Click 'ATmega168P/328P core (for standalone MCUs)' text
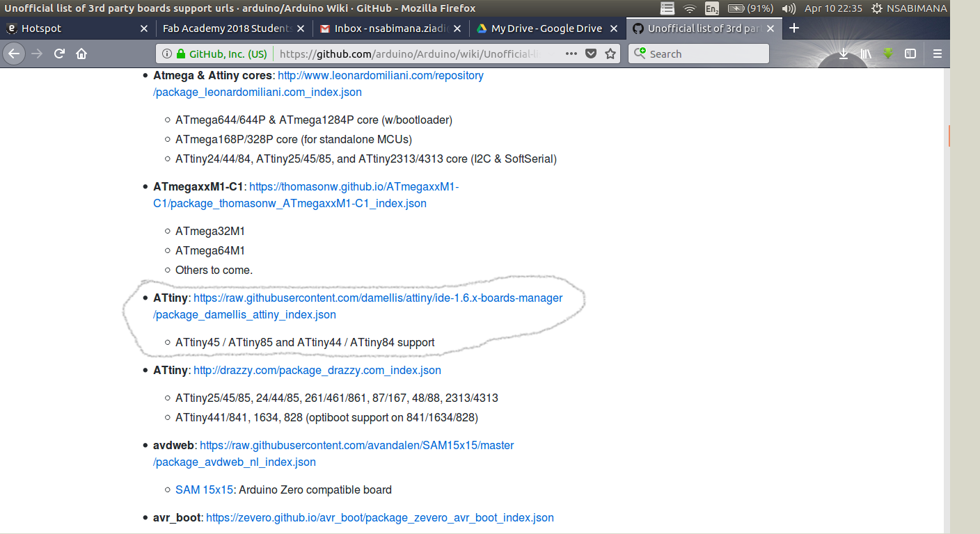980x534 pixels. (294, 139)
